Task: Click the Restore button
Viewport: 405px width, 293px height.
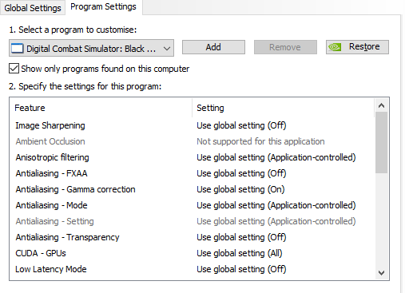Action: [x=357, y=47]
